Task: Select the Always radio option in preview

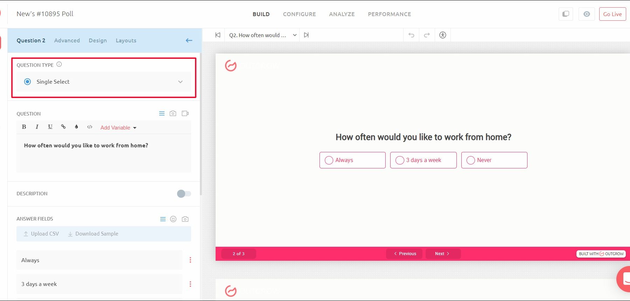Action: (329, 160)
